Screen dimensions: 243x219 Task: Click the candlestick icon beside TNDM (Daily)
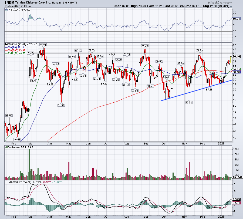(x=6, y=44)
